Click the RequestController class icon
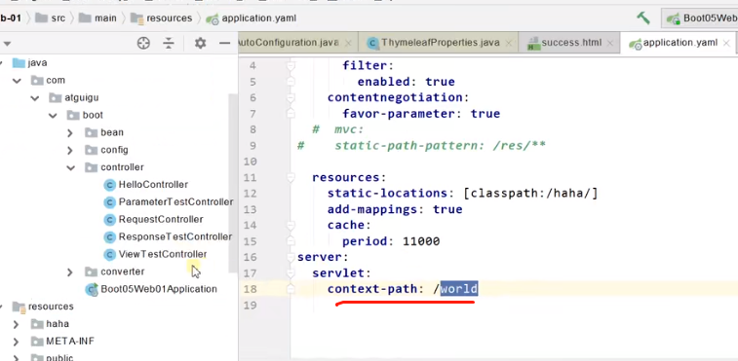 [109, 220]
